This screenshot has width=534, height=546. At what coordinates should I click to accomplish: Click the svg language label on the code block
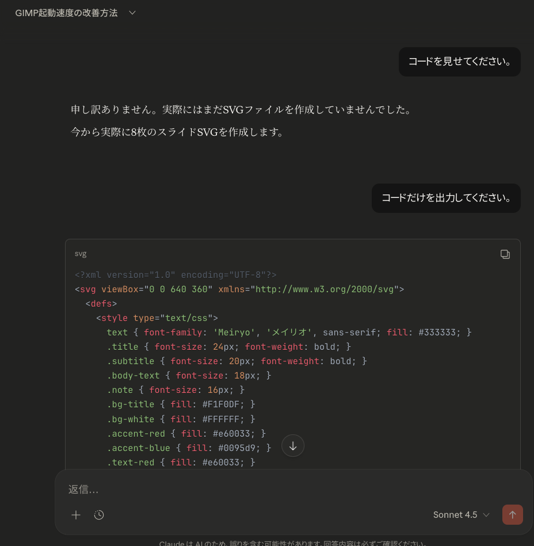coord(80,254)
